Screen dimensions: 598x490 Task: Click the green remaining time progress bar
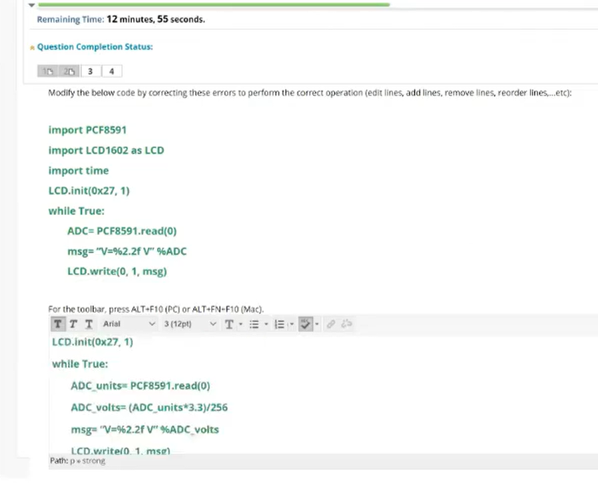(214, 5)
